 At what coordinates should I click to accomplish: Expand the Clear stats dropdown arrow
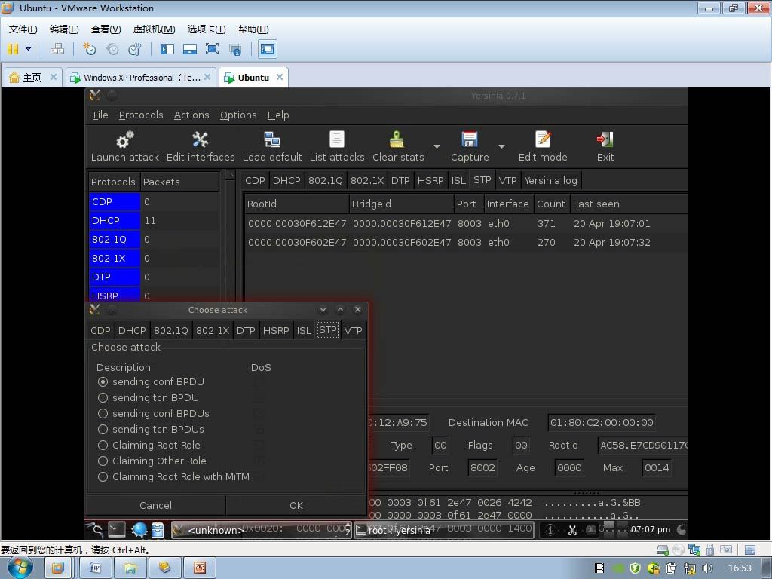pos(437,146)
